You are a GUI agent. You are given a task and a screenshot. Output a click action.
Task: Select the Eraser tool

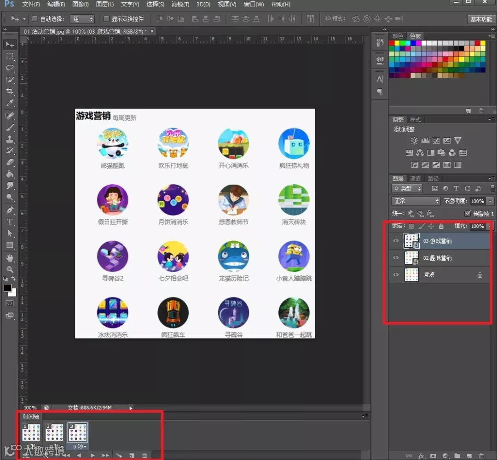pos(10,163)
